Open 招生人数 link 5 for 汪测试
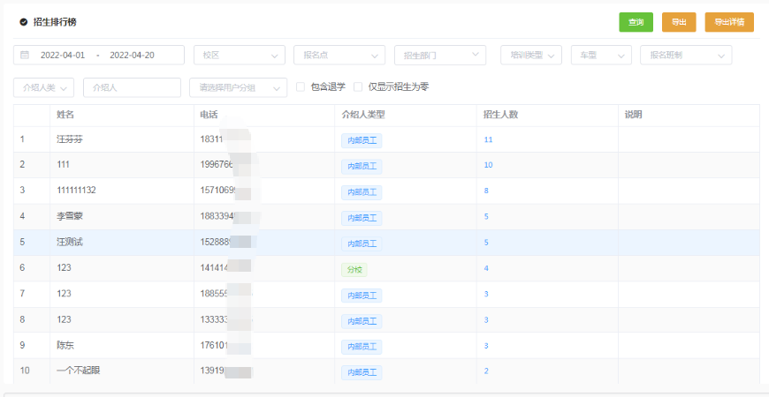Screen dimensions: 769x397 click(x=486, y=243)
